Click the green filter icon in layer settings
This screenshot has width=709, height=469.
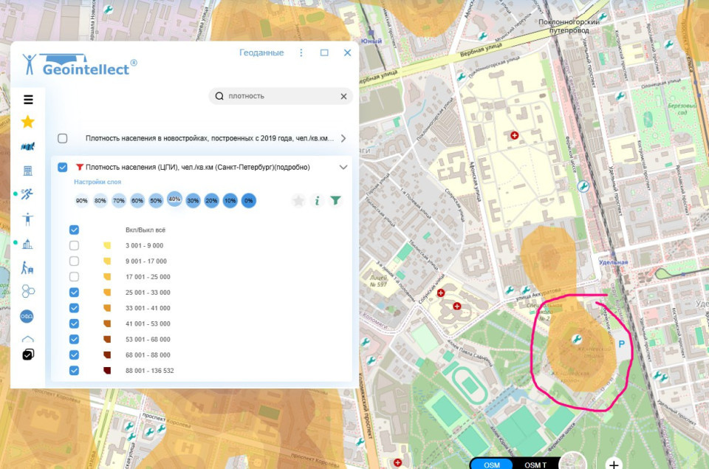336,200
